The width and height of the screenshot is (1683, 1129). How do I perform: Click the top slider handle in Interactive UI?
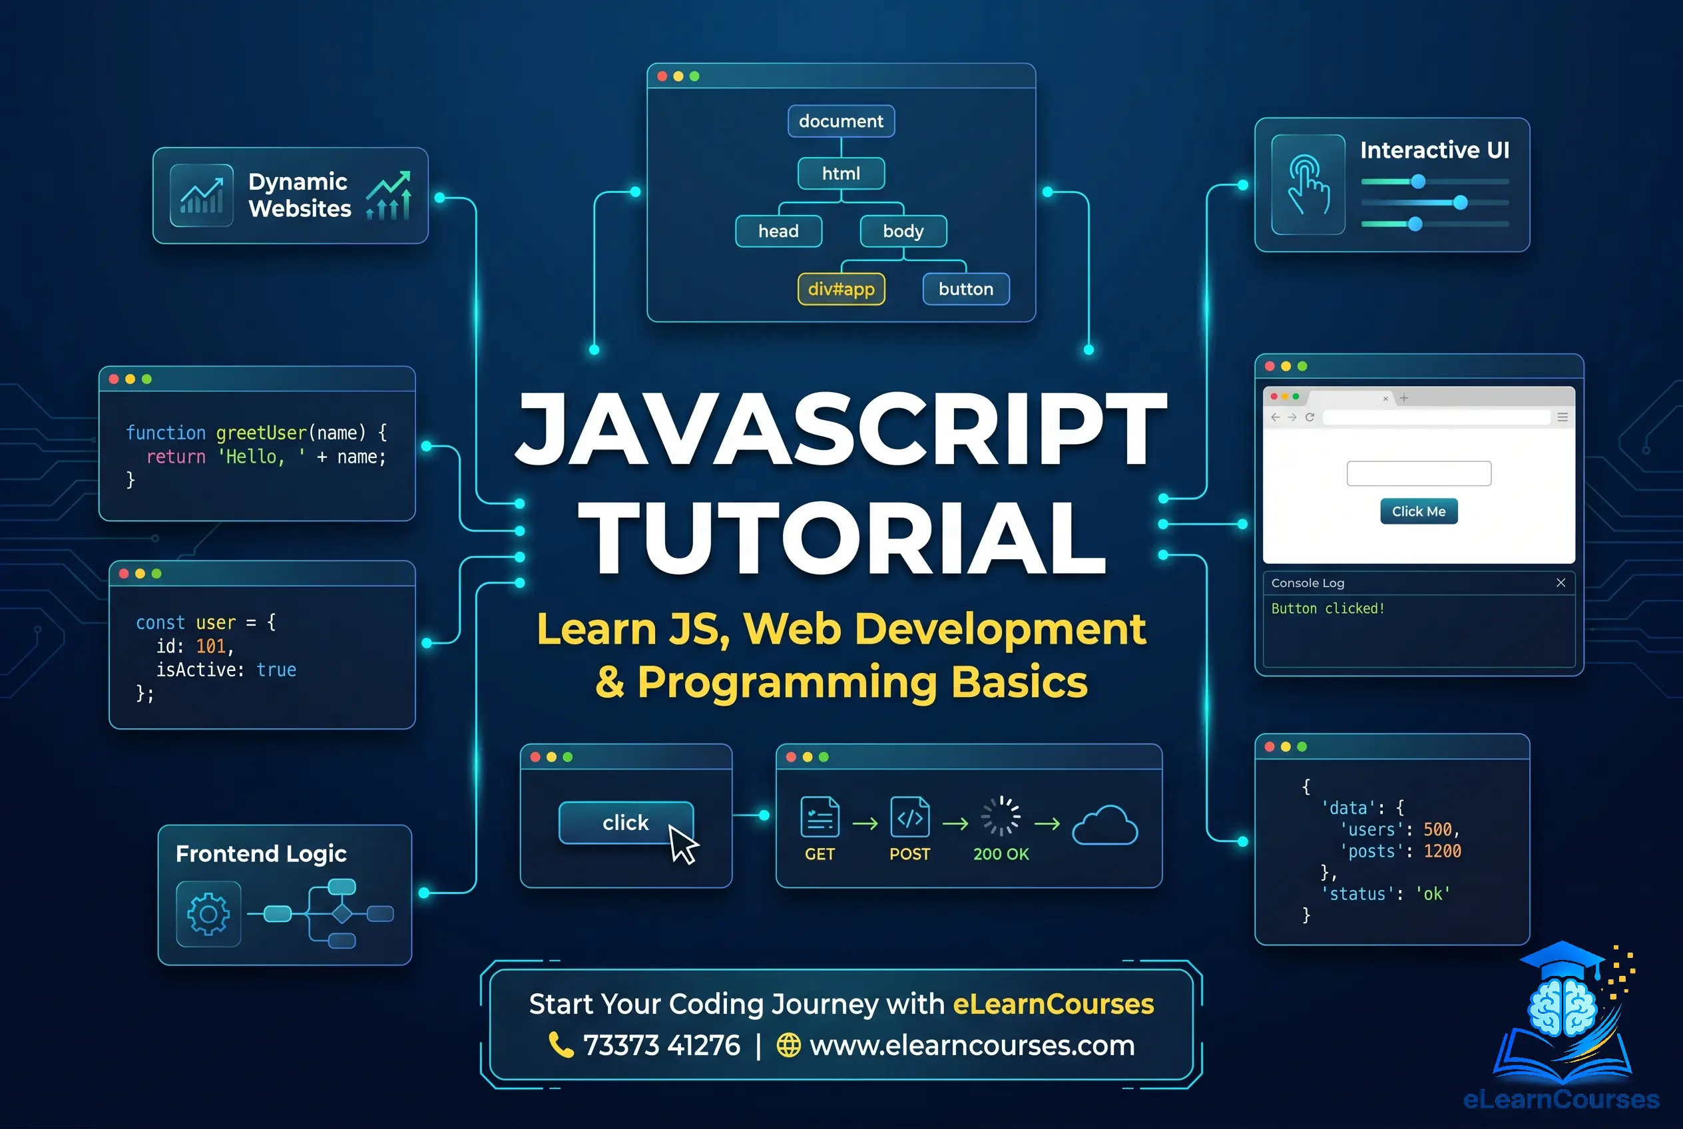pyautogui.click(x=1417, y=182)
